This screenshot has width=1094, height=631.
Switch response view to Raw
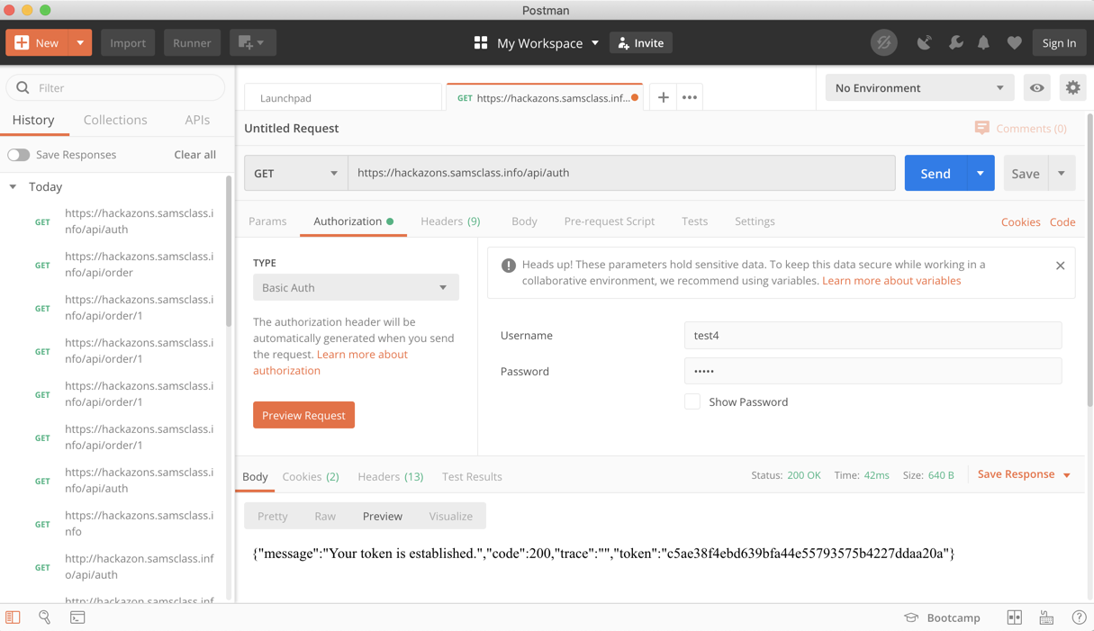(325, 516)
